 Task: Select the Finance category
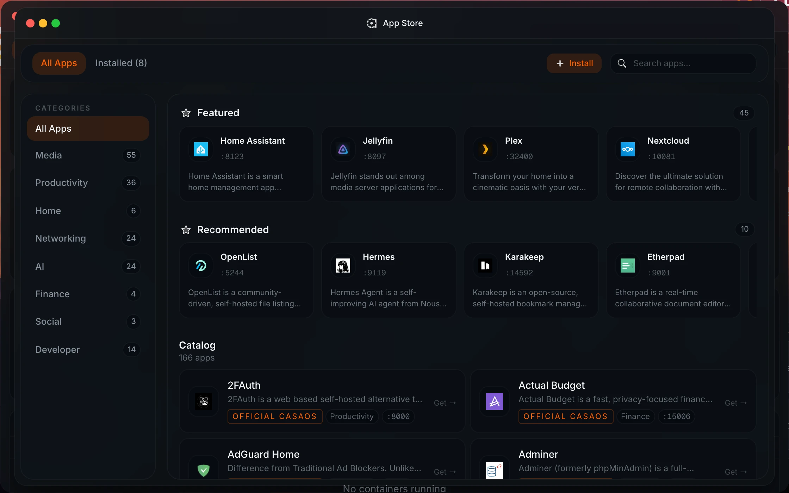click(x=88, y=294)
